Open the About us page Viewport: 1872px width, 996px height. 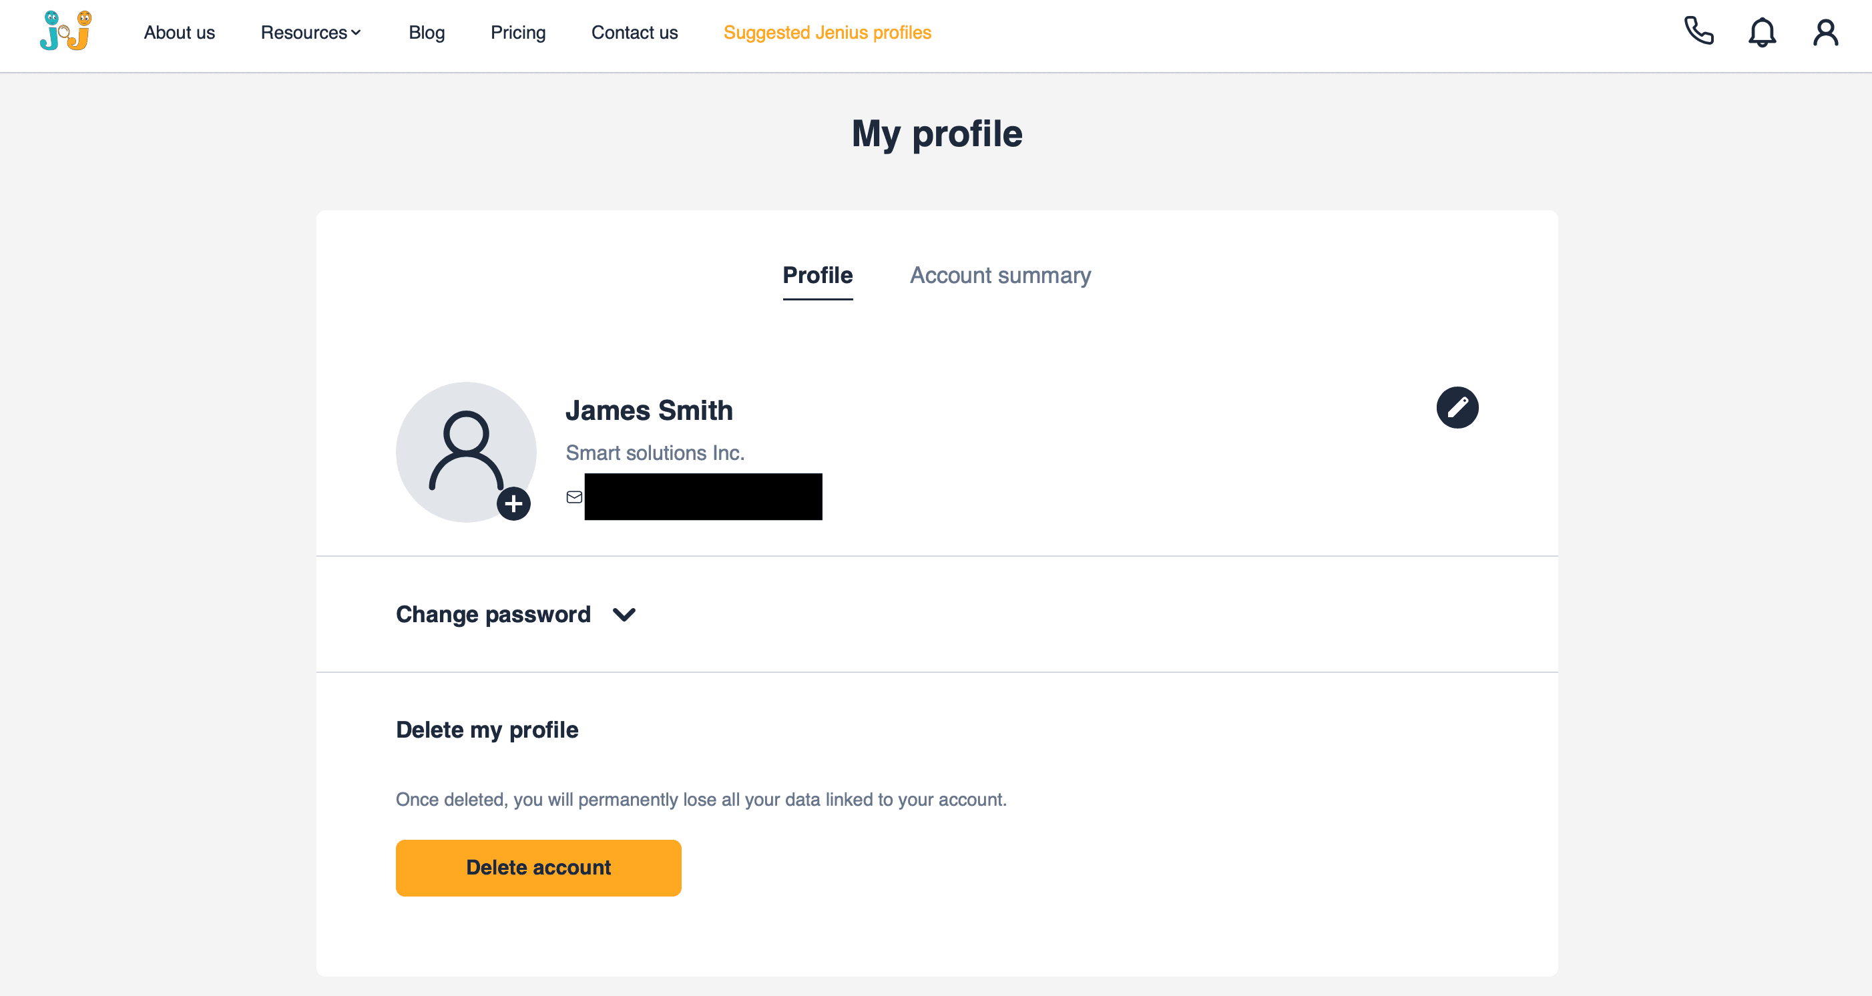pos(180,33)
